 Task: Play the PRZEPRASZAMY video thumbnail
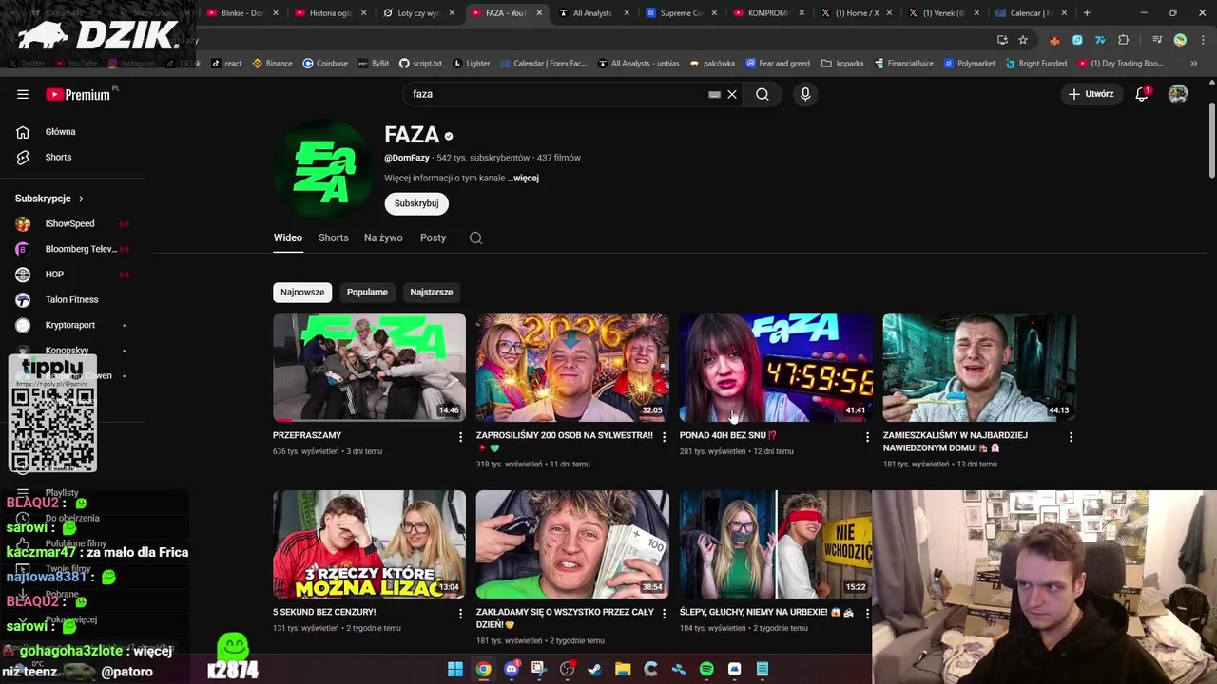(369, 367)
